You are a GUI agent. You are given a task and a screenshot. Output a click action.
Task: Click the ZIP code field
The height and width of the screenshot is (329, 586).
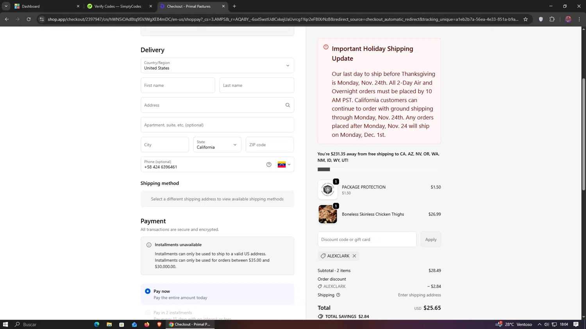(x=270, y=145)
